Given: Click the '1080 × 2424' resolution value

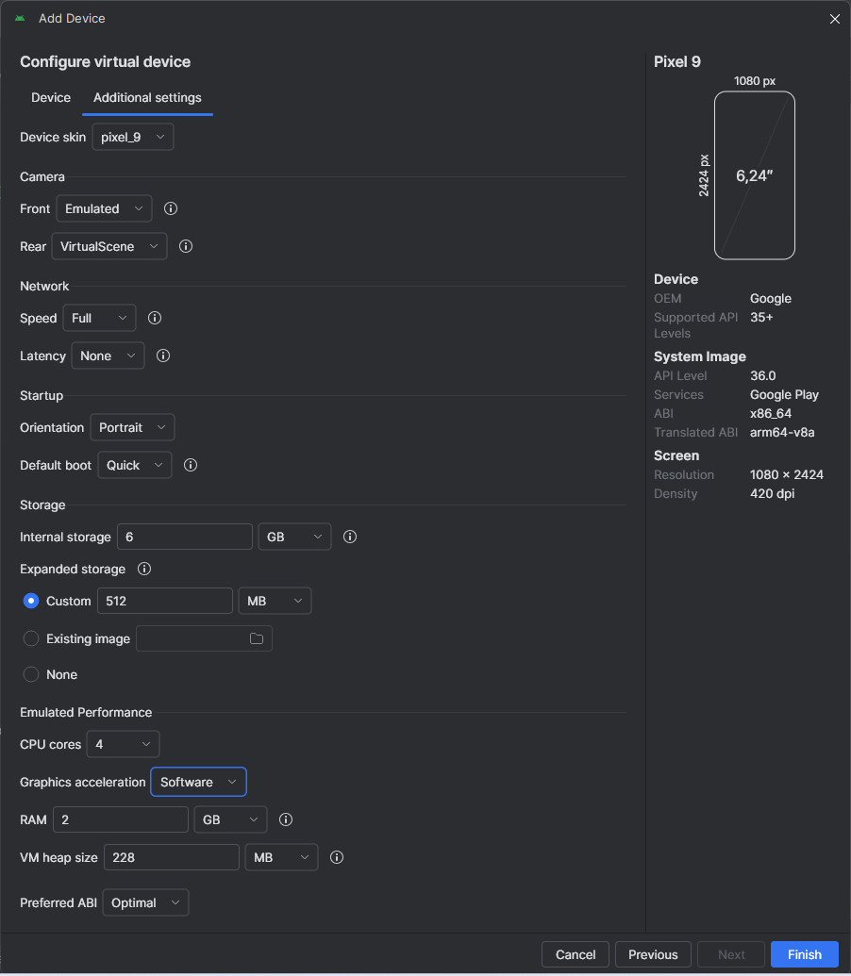Looking at the screenshot, I should coord(787,474).
